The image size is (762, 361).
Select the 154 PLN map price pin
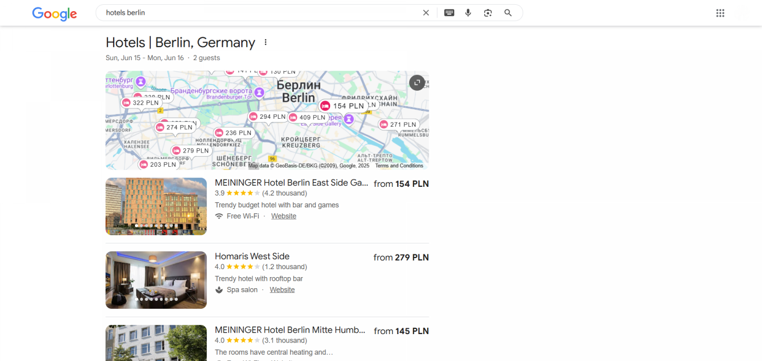344,106
